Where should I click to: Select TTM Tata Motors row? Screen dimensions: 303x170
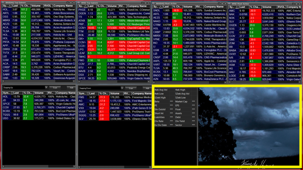(114, 31)
